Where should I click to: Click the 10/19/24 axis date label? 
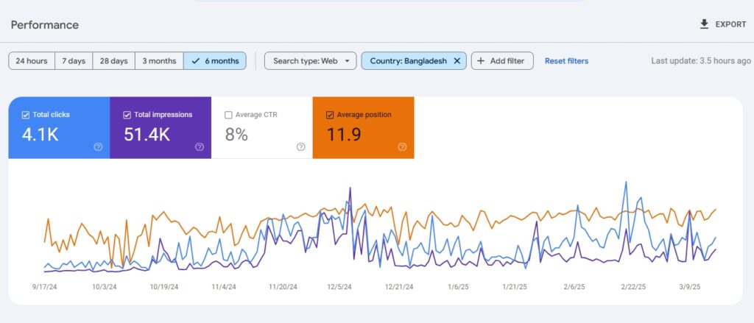click(164, 287)
